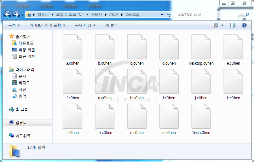
Task: Select the o.c0hen file icon
Action: coord(169,116)
